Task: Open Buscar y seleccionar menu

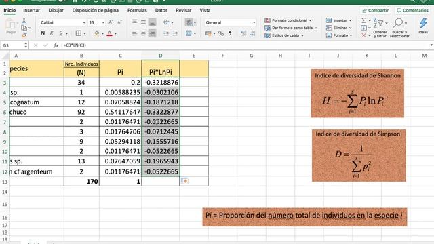Action: point(399,28)
